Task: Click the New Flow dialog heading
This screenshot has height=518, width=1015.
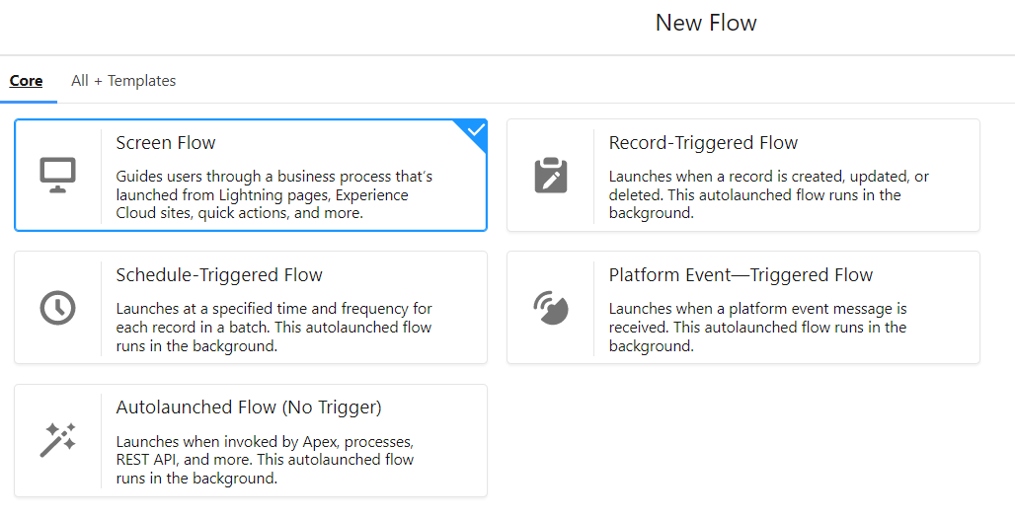Action: [706, 23]
